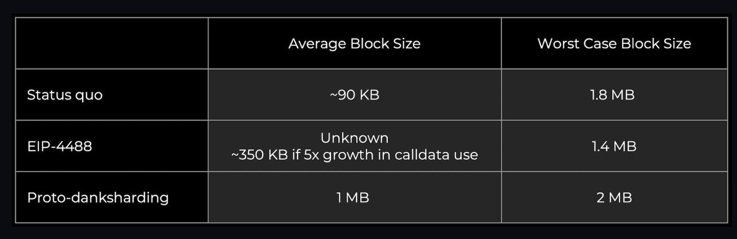Select the Status quo row label
This screenshot has height=239, width=737.
[65, 95]
